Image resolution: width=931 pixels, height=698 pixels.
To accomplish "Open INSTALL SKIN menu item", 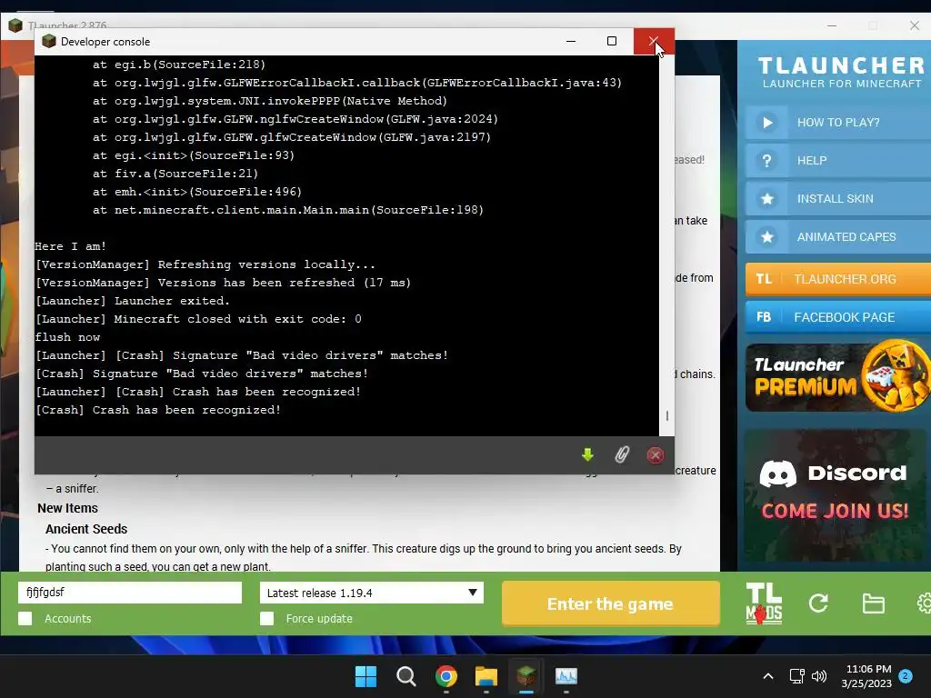I will click(x=838, y=199).
